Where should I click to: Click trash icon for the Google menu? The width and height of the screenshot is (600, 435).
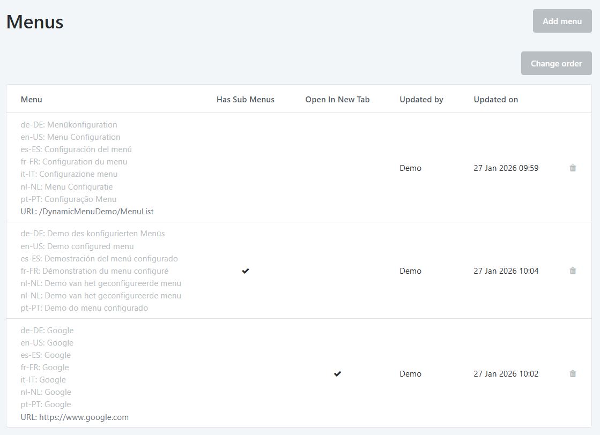(573, 373)
